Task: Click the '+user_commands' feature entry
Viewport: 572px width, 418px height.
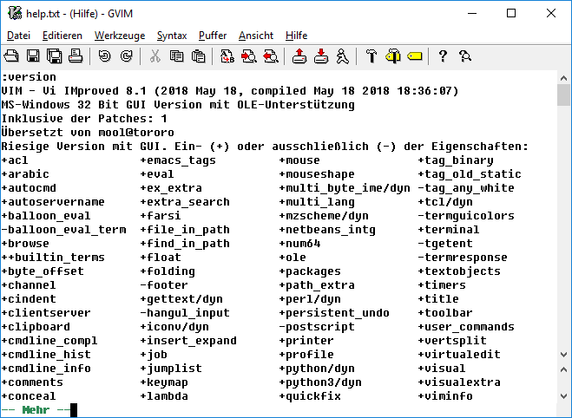Action: tap(466, 327)
